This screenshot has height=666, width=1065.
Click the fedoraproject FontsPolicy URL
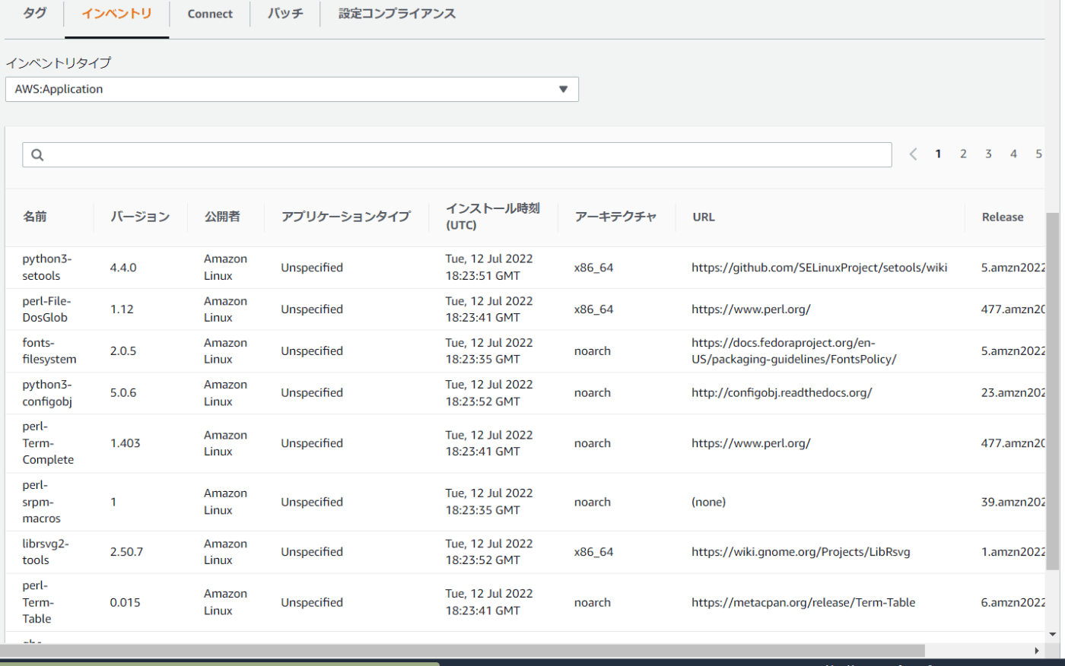794,351
